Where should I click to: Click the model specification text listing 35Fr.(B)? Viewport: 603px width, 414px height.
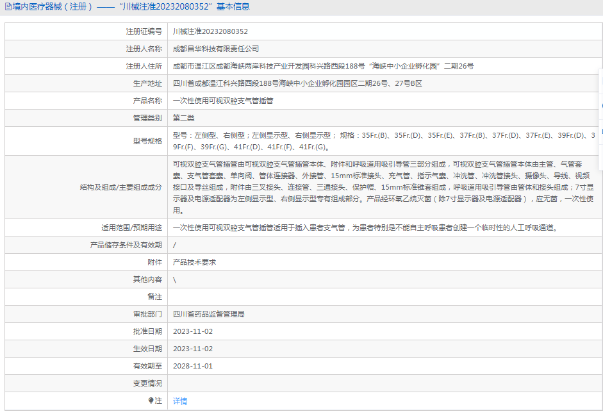(x=384, y=141)
